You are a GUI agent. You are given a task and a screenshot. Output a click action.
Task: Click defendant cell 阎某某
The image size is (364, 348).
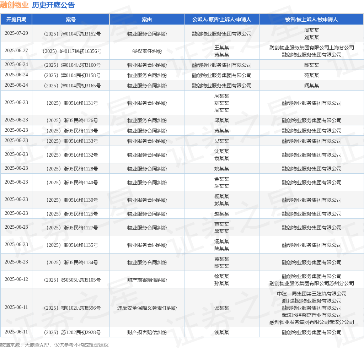click(x=311, y=86)
